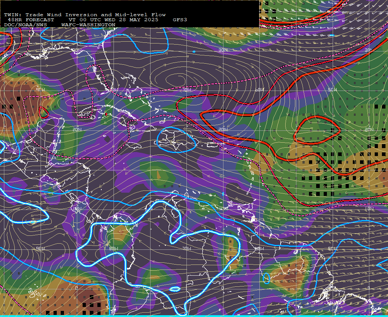The width and height of the screenshot is (388, 317).
Task: Click the lower-row "90W" longitude label
Action: (40, 248)
